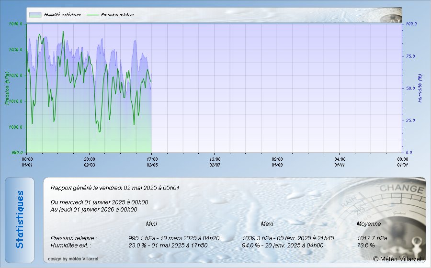Click the Mini column header

pyautogui.click(x=151, y=224)
